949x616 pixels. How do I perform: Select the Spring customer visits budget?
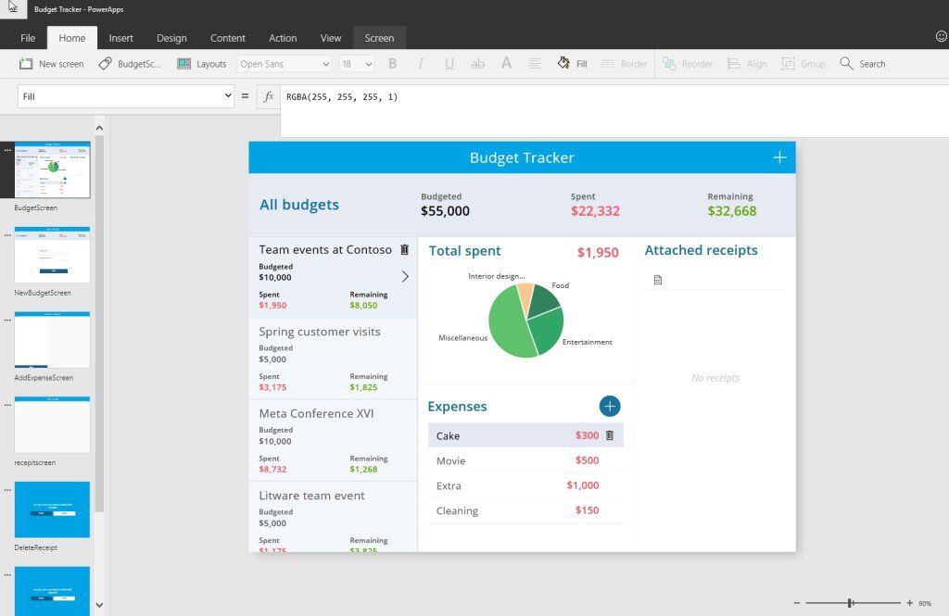coord(333,358)
